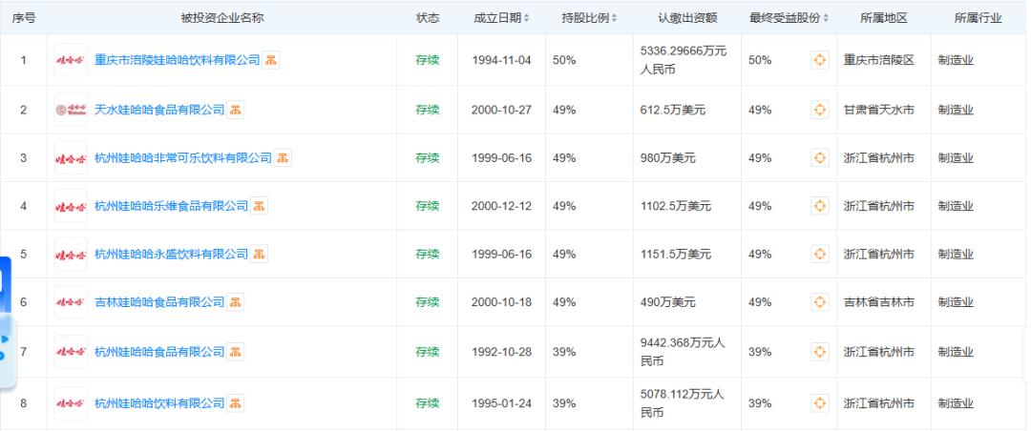Open equity chart icon for 杭州娃哈哈乐维食品有限公司

point(259,206)
